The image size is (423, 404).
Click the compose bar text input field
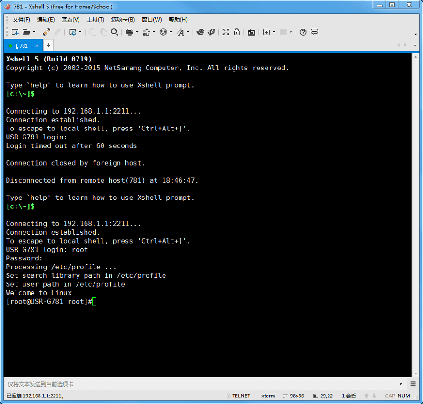tap(201, 384)
